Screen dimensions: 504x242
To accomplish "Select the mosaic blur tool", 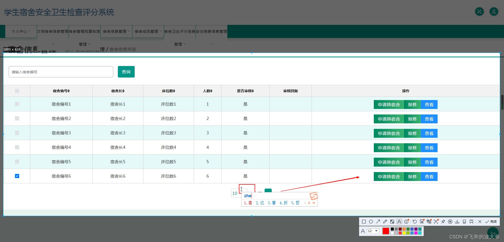I will (x=392, y=222).
